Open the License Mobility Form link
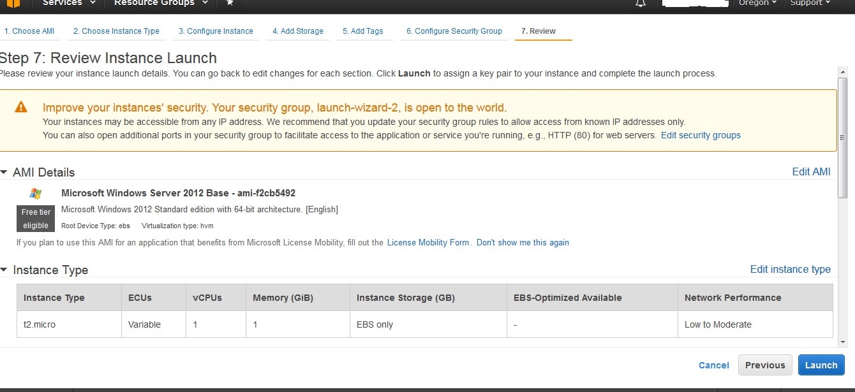This screenshot has width=855, height=392. point(428,243)
